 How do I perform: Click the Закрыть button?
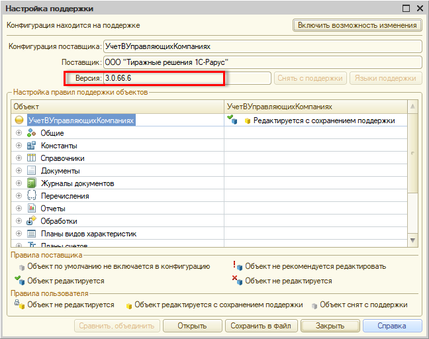coord(330,326)
